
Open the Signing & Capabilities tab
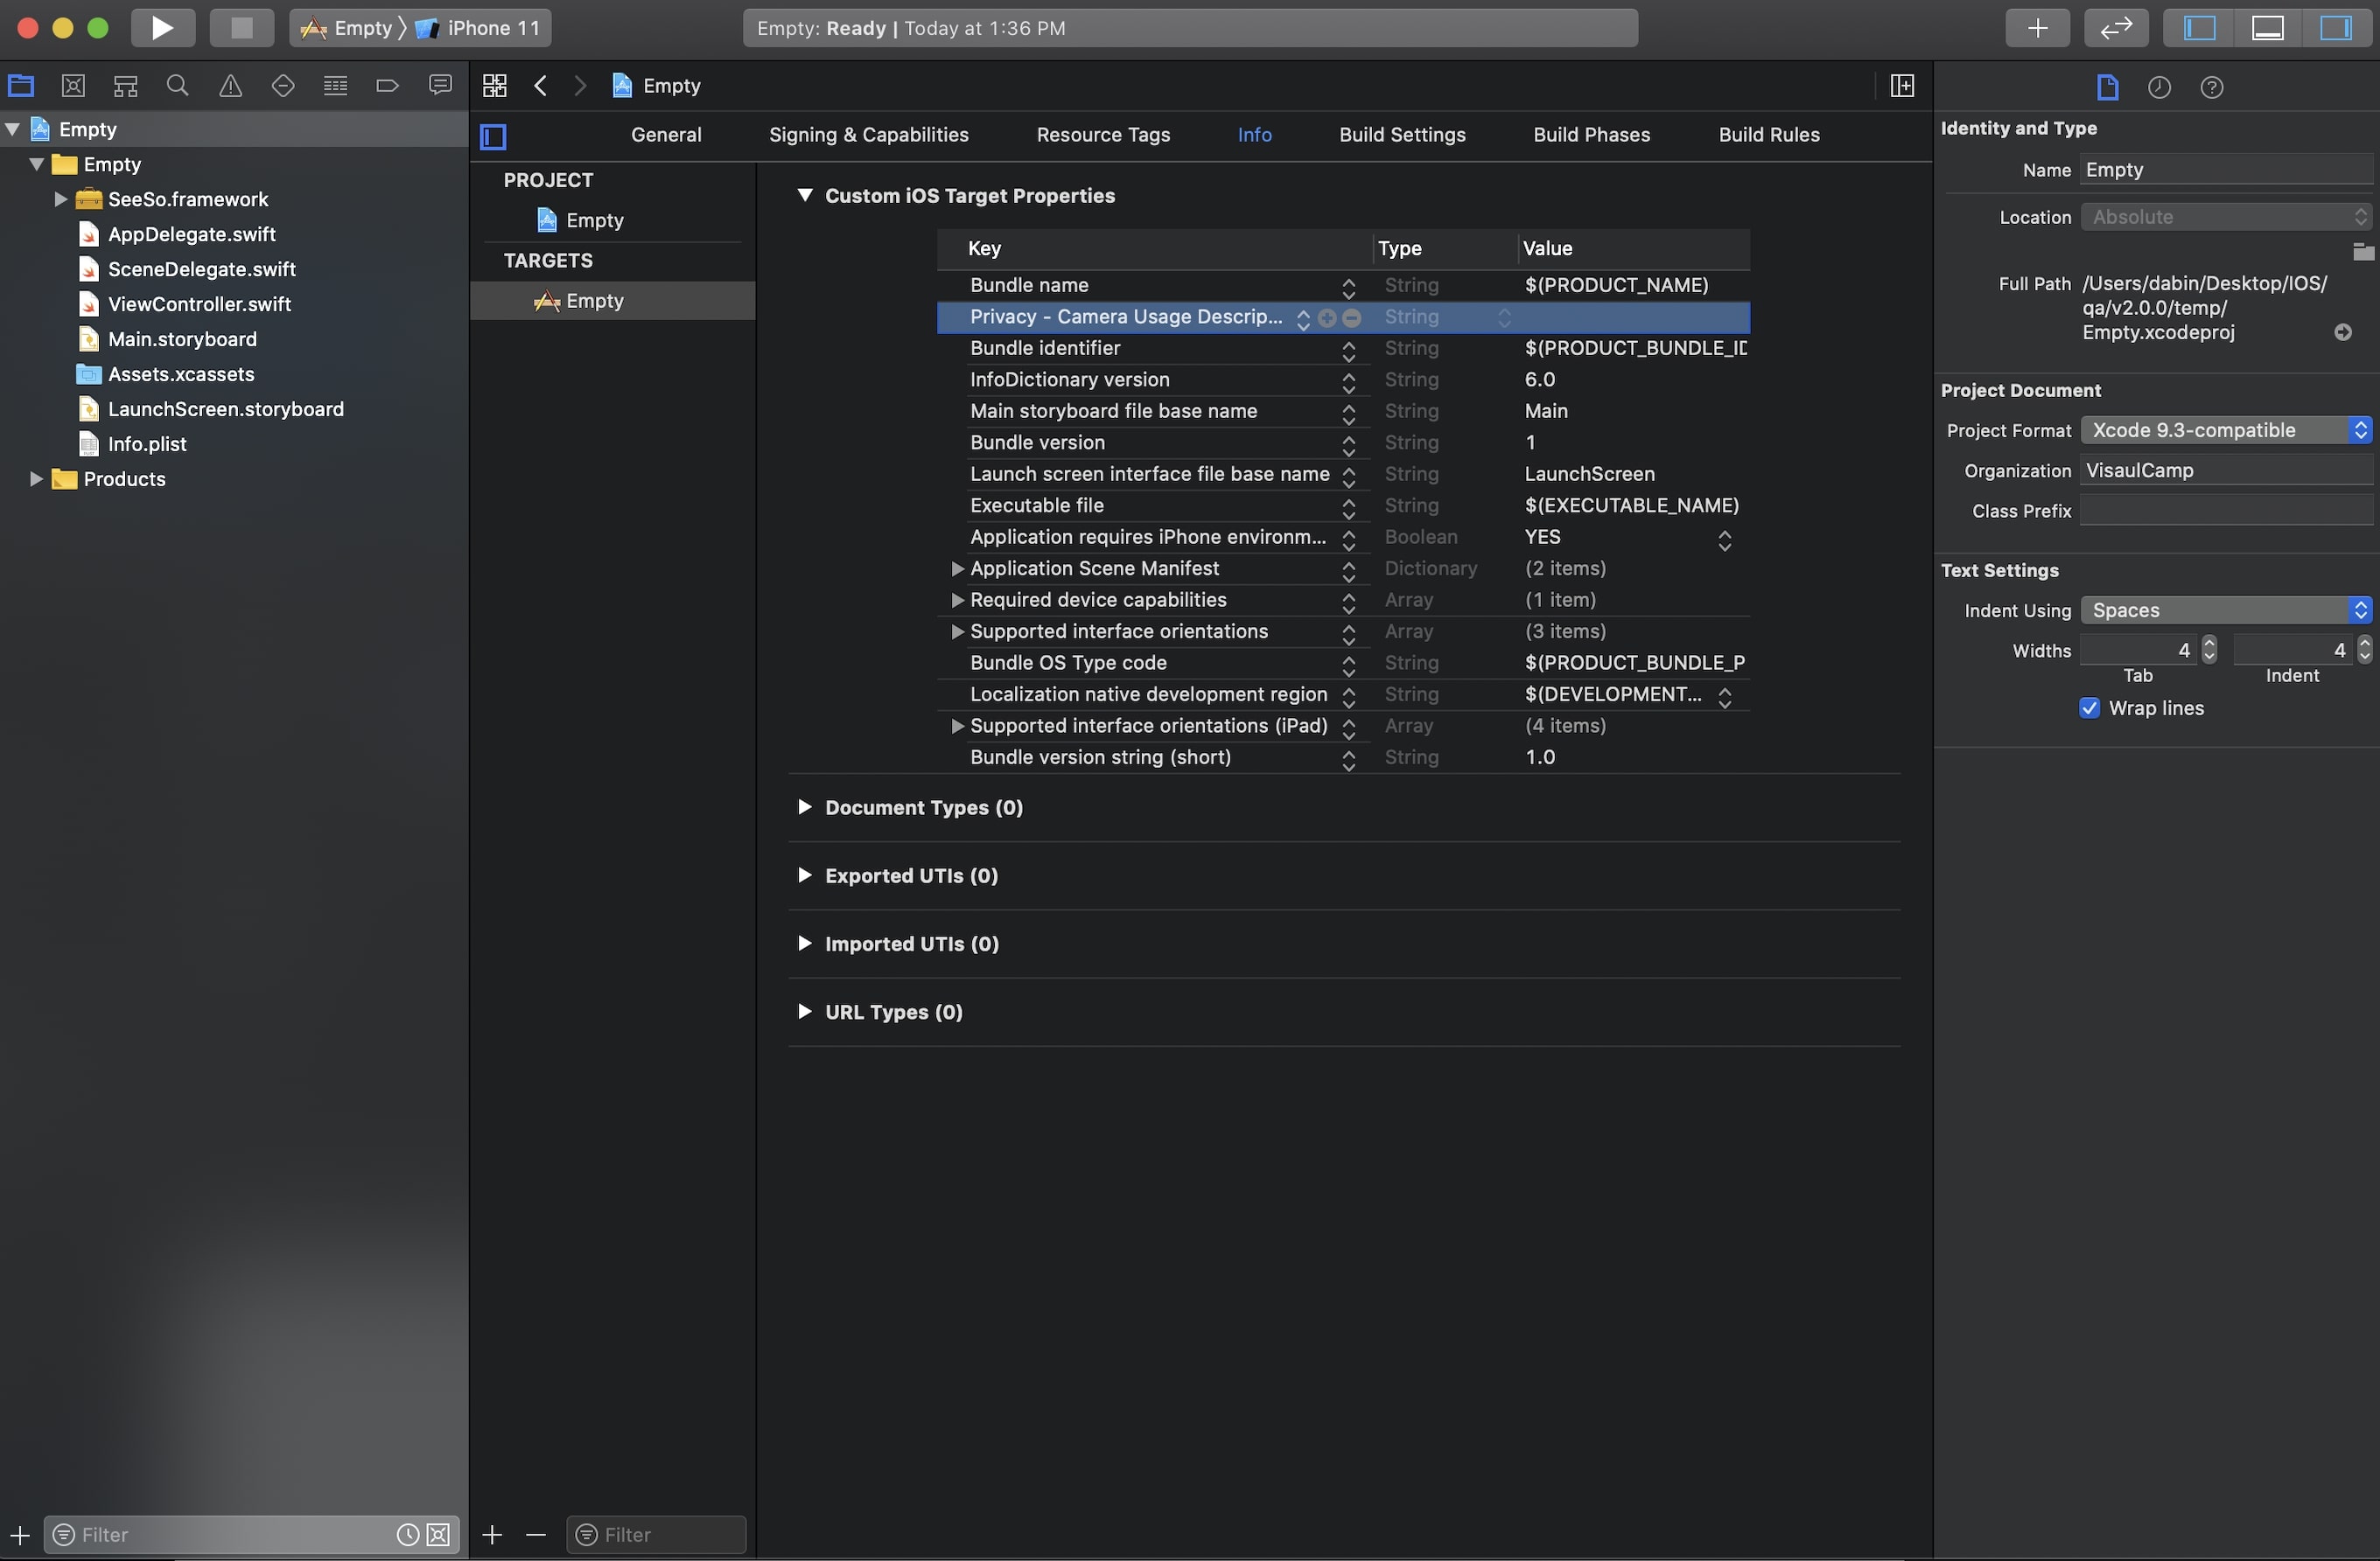[868, 135]
